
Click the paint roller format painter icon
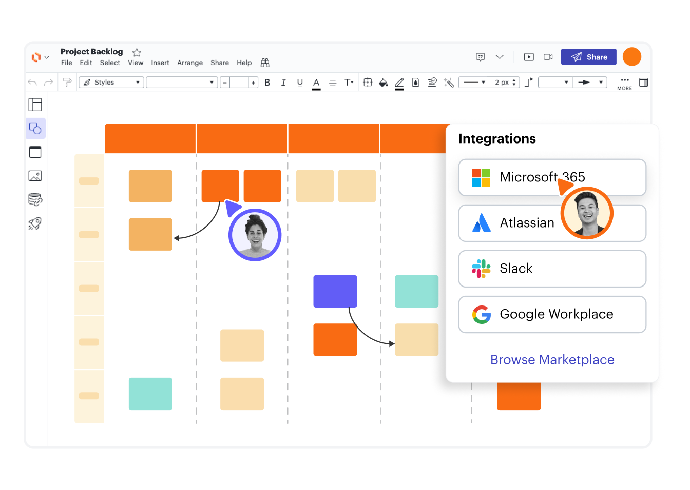(67, 83)
